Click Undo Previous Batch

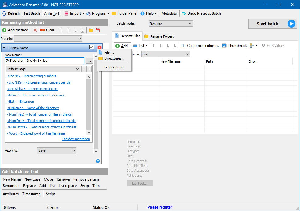click(x=201, y=13)
